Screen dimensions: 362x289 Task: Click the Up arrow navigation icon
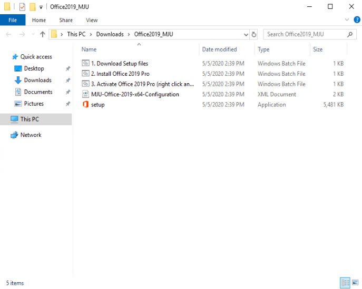[42, 34]
